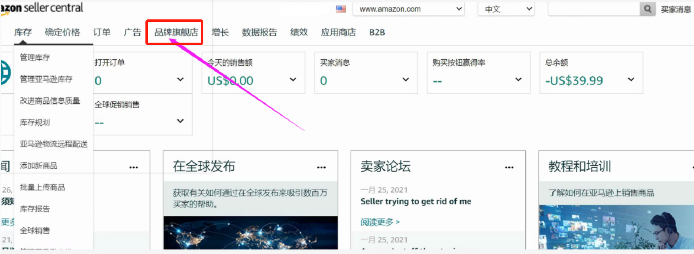Image resolution: width=694 pixels, height=254 pixels.
Task: Open the 广告 menu
Action: pos(132,32)
